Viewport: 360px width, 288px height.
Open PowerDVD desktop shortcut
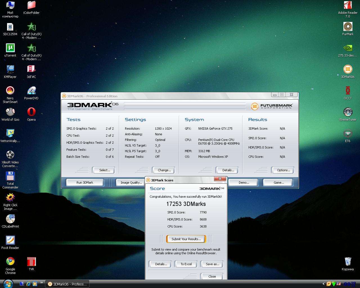[x=31, y=93]
